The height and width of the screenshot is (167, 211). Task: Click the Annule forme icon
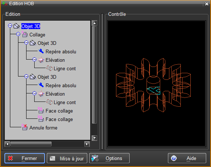coord(25,128)
